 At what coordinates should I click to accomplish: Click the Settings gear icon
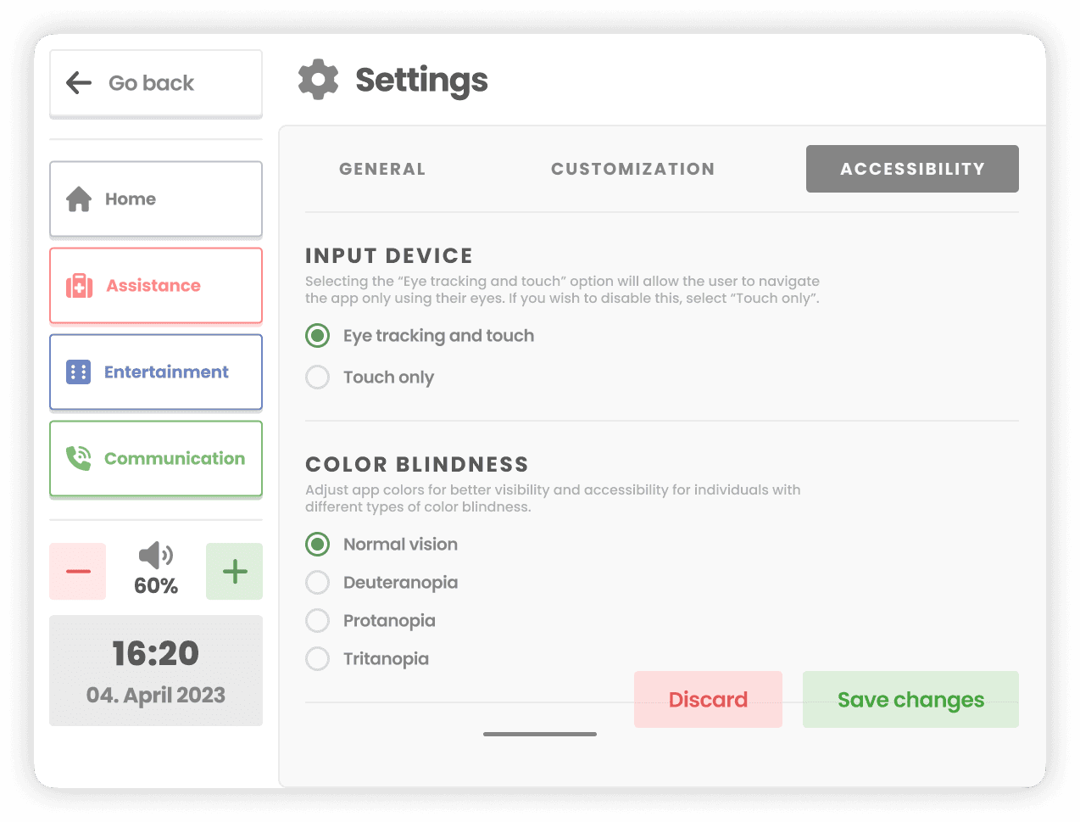click(x=318, y=79)
